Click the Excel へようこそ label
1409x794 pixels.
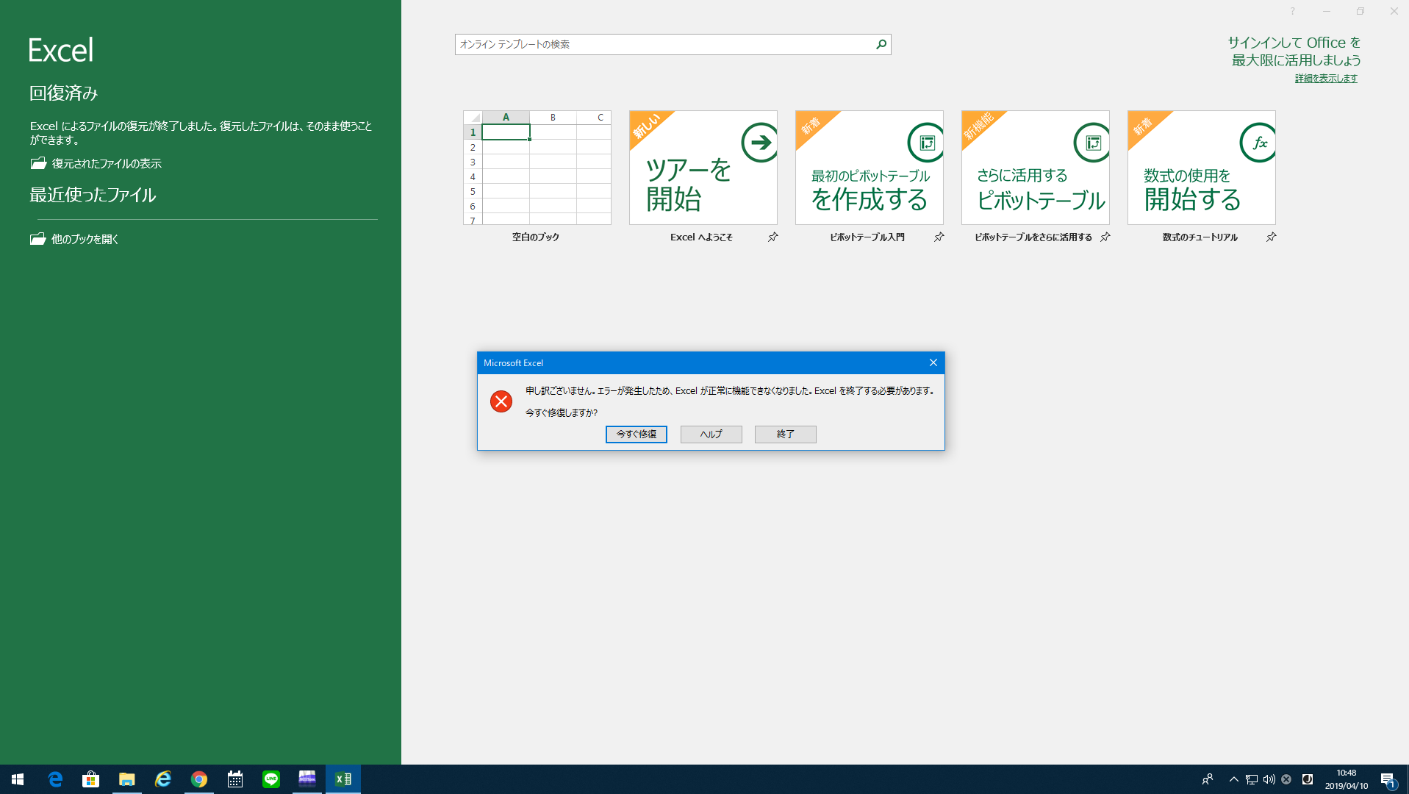point(701,237)
